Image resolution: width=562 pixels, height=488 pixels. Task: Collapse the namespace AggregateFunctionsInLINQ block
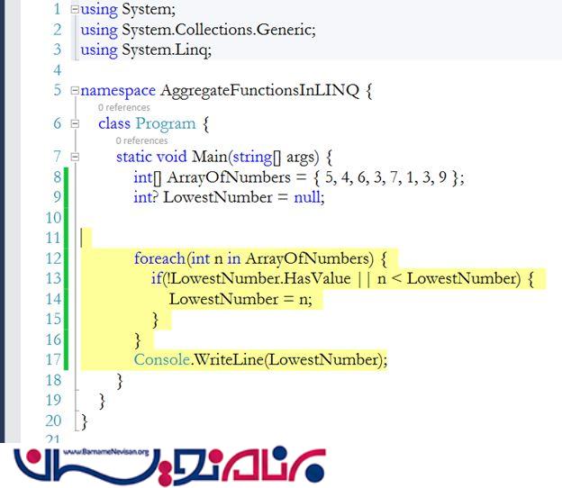[75, 91]
